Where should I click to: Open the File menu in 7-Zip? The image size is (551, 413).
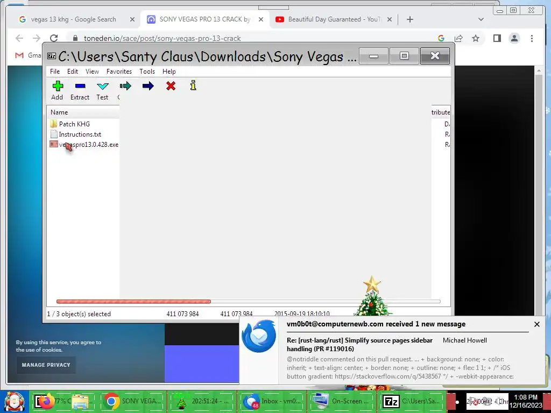(x=55, y=72)
